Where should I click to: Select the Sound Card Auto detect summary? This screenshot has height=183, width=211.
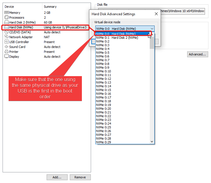(52, 47)
